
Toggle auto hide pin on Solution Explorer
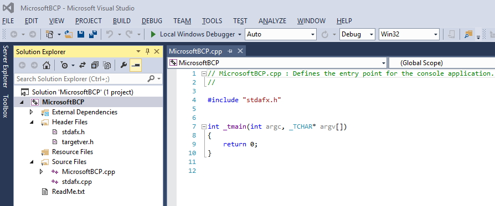coord(147,52)
